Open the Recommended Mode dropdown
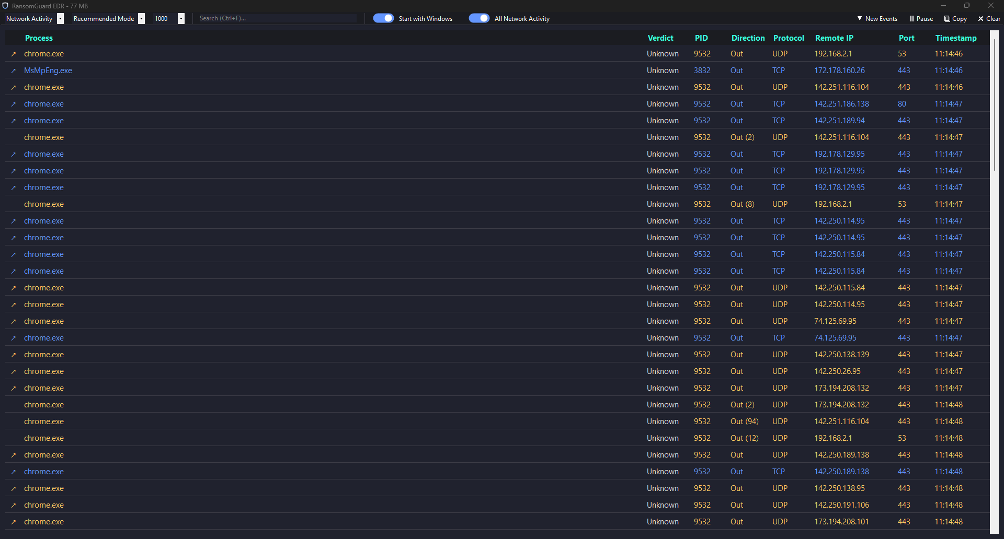 tap(108, 18)
